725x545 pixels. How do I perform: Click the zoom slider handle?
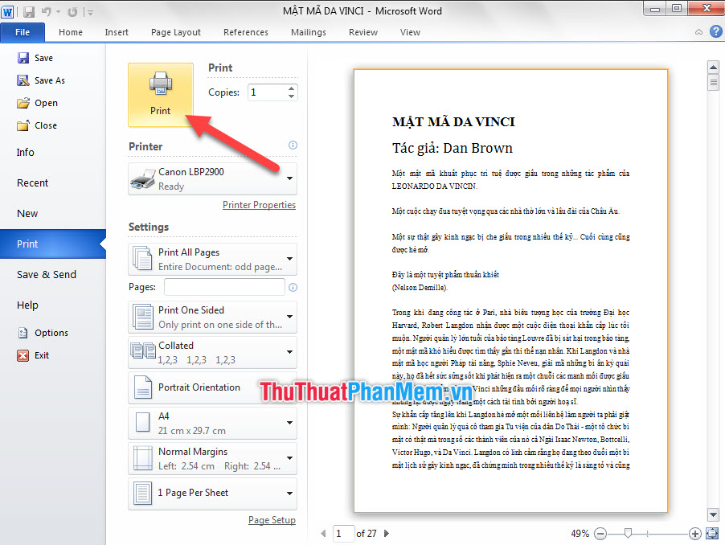pyautogui.click(x=628, y=534)
